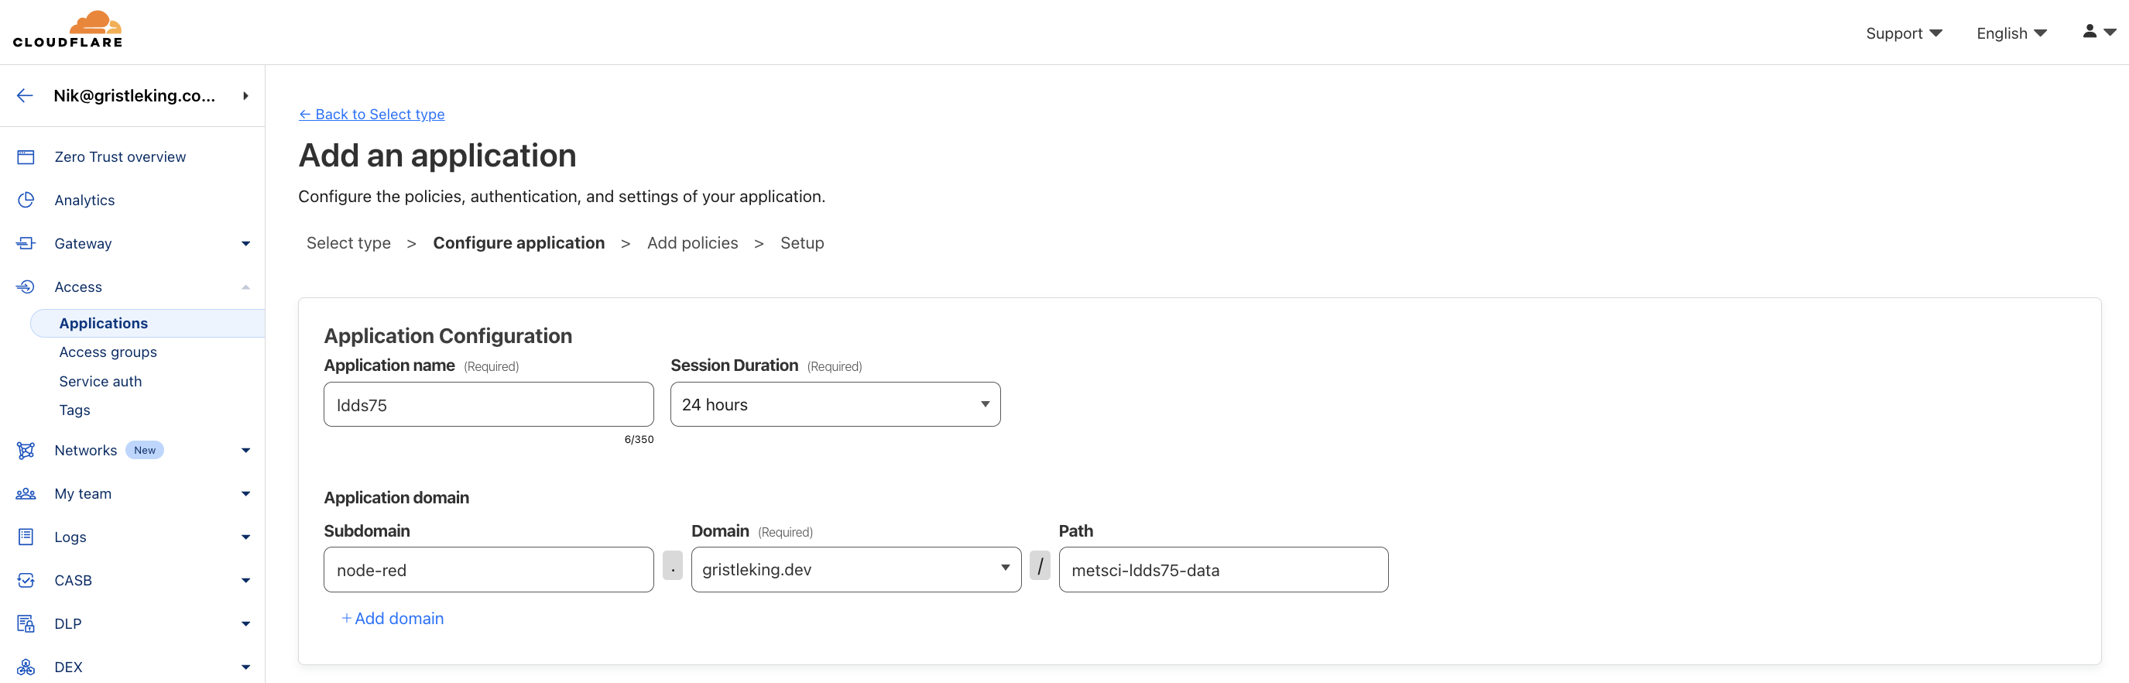
Task: Expand the Gateway menu chevron
Action: click(x=245, y=243)
